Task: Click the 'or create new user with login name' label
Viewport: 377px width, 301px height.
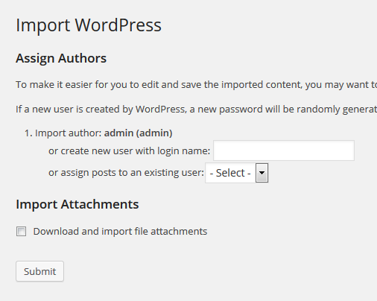Action: coord(130,150)
